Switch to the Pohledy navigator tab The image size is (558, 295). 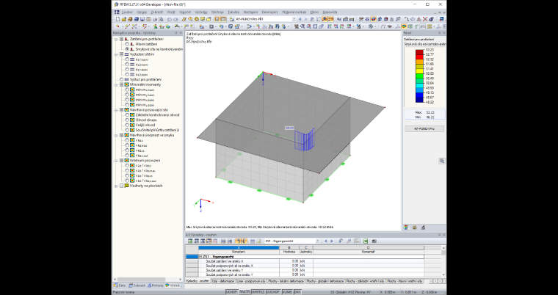pos(156,285)
